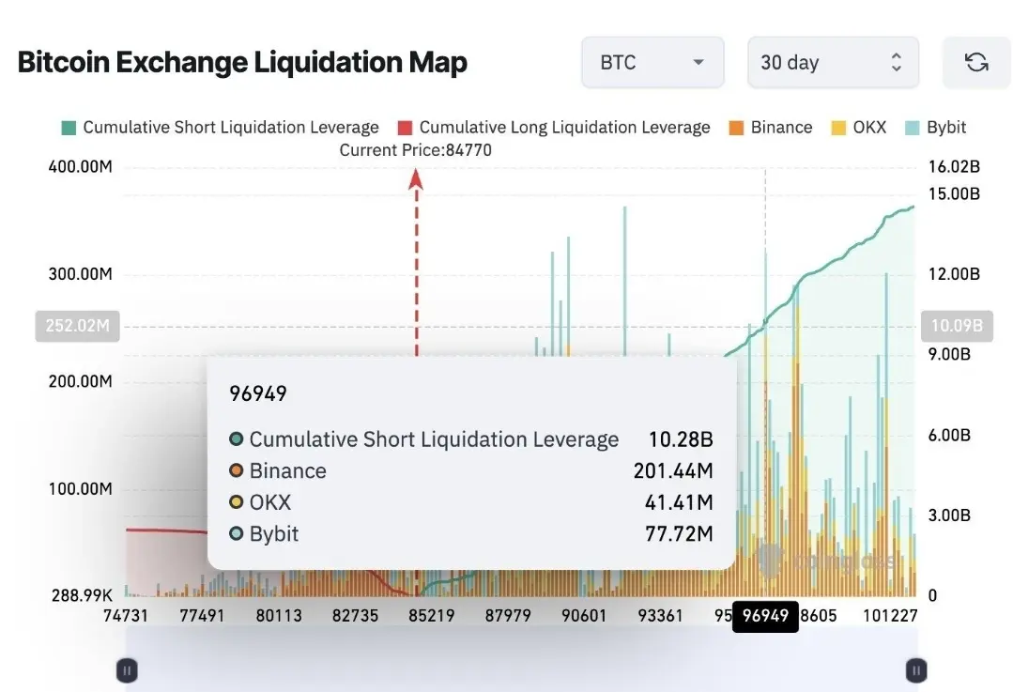Click the BTC dropdown arrow
Screen dimensions: 1013x692
[698, 63]
